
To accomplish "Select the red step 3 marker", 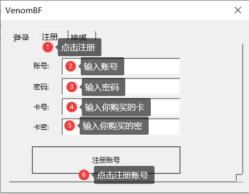I will [72, 87].
